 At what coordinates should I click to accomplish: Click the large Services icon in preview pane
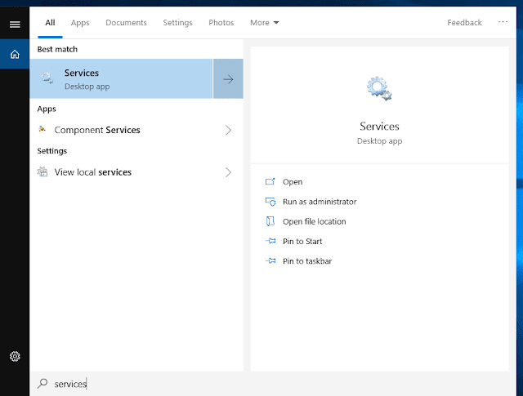[x=379, y=88]
